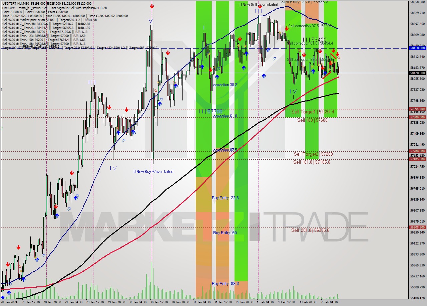
Task: Click the 'correction 87.5' label
Action: point(225,150)
